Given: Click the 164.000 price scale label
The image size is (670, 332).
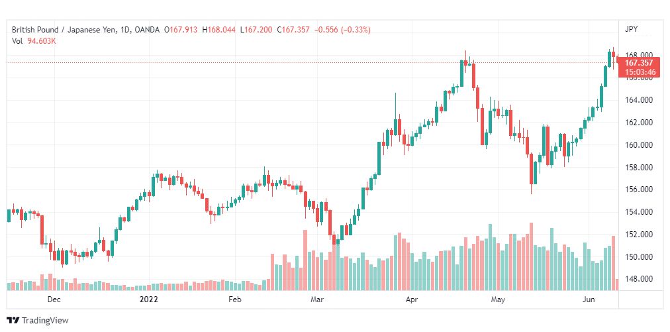Looking at the screenshot, I should tap(638, 100).
